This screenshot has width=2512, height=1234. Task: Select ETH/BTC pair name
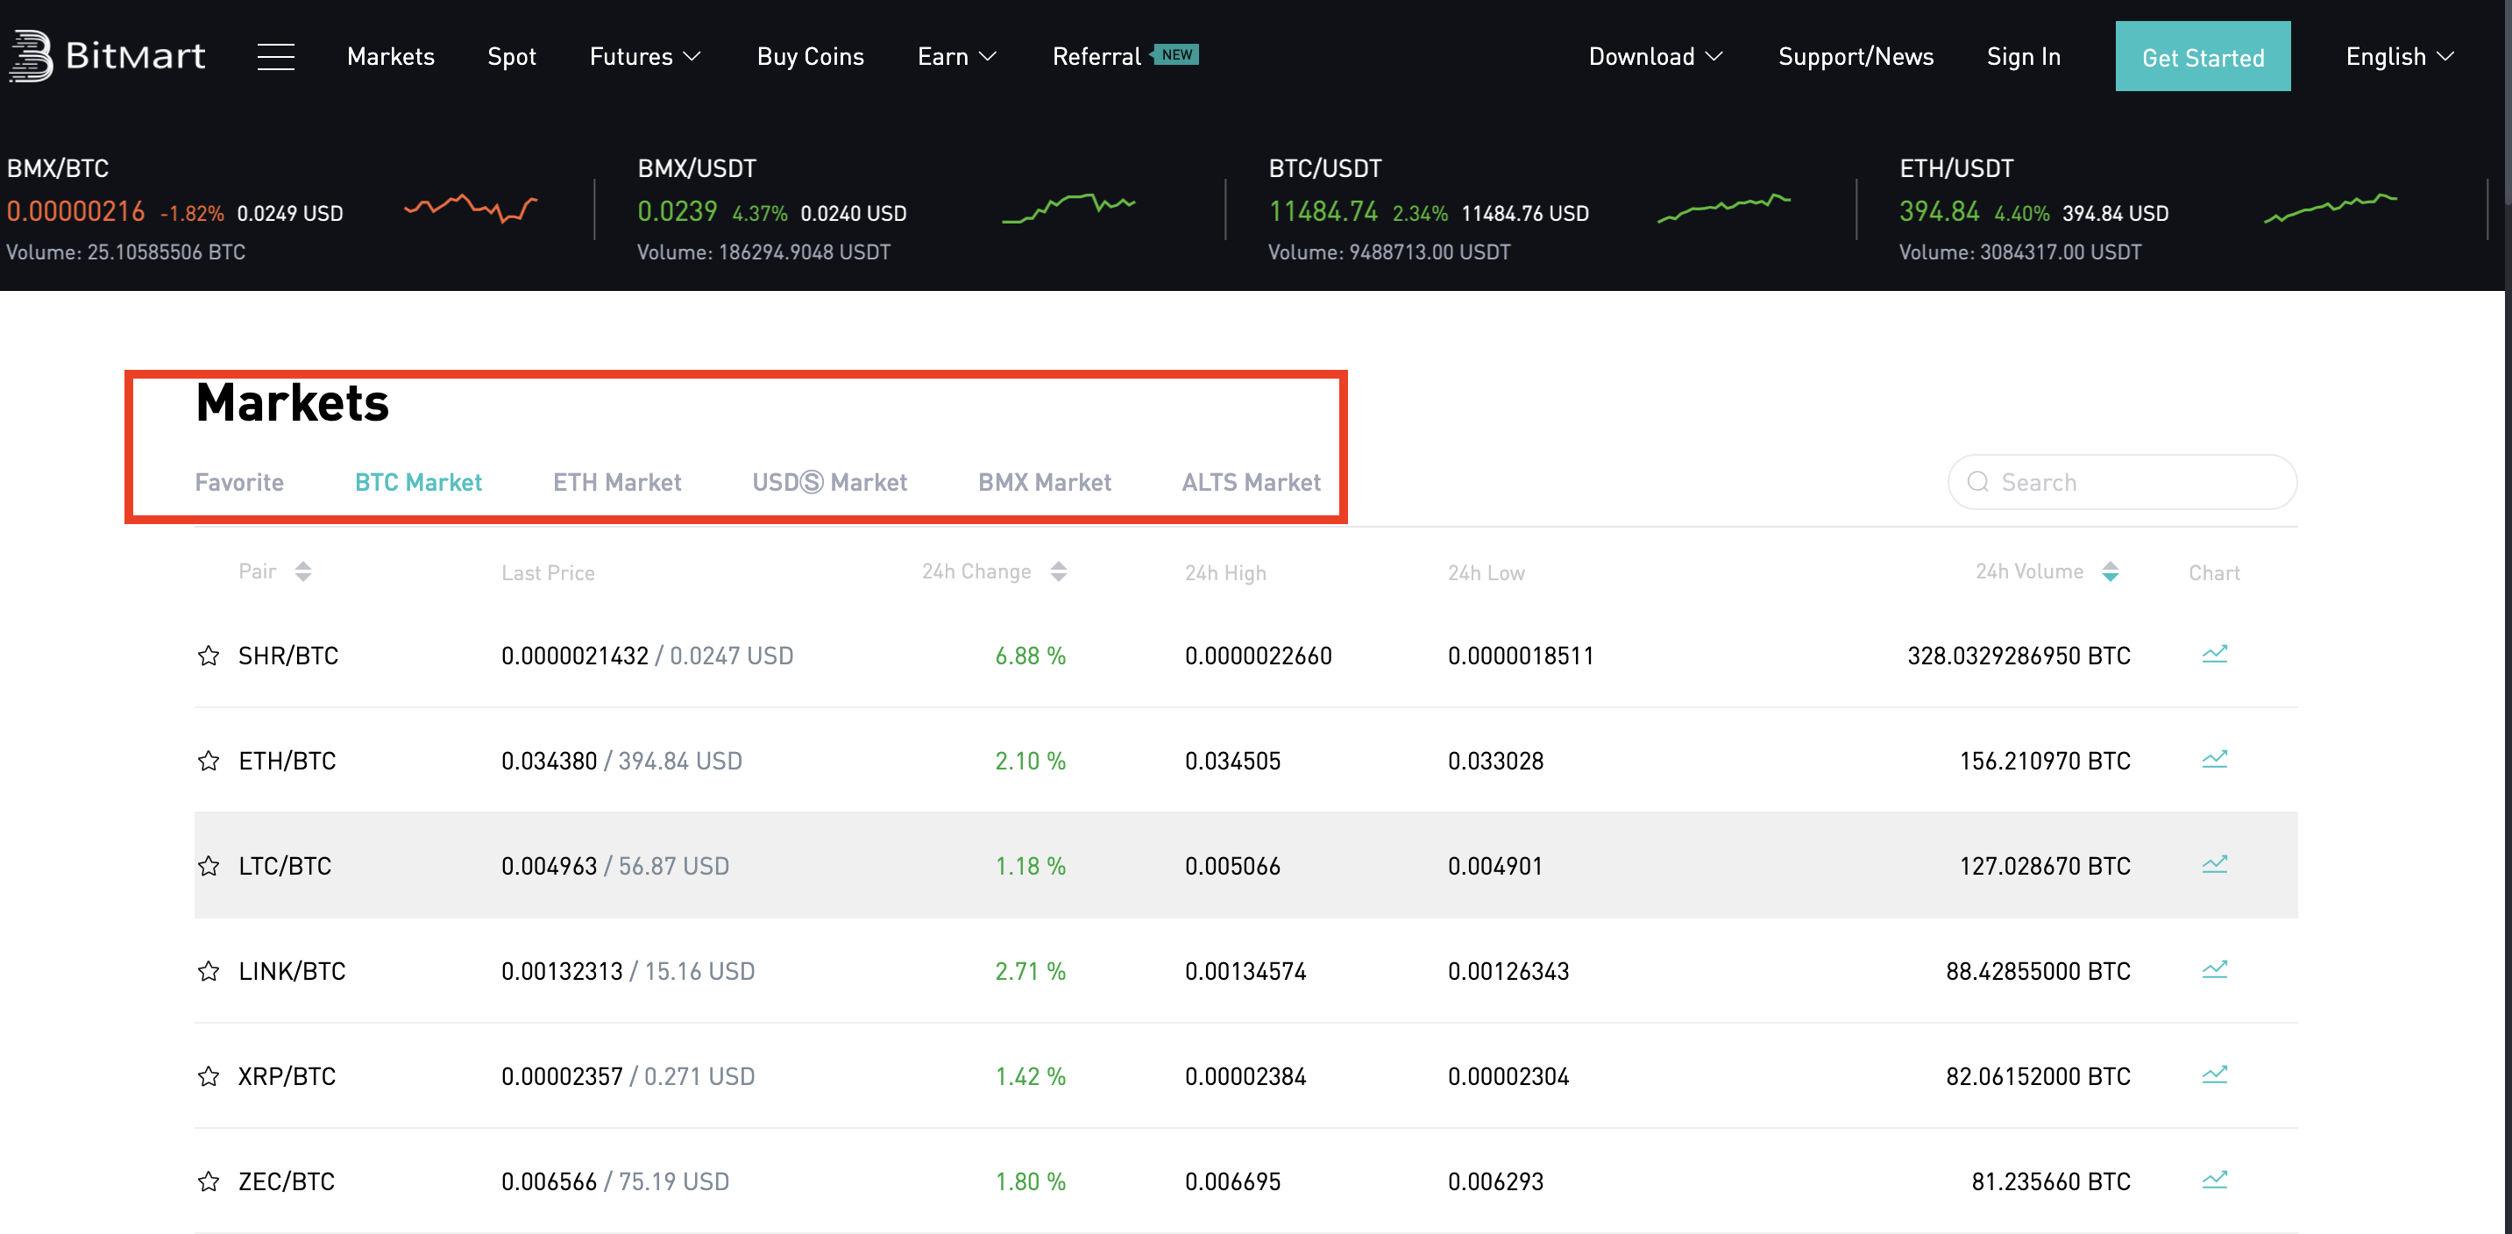(x=287, y=762)
